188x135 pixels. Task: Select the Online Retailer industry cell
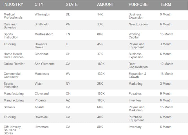pos(14,64)
